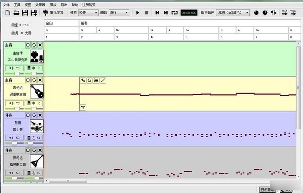Screen dimensions: 303x193
Task: Click the guitar instrument thumbnail icon
Action: click(37, 91)
